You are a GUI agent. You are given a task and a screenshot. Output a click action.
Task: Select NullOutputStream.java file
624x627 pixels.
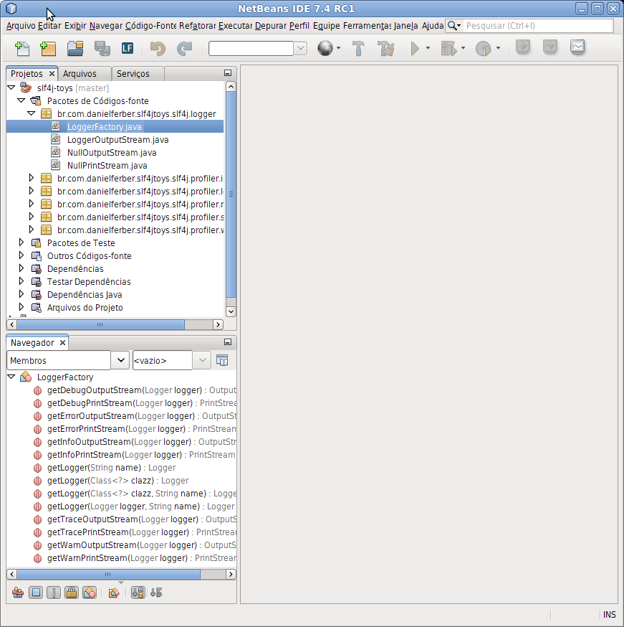[x=112, y=153]
